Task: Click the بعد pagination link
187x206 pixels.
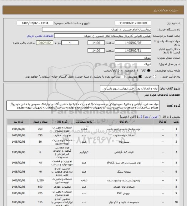Action: click(146, 117)
